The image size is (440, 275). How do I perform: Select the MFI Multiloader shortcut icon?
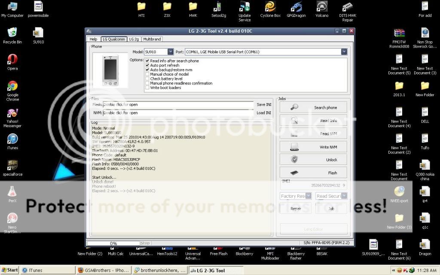(270, 253)
